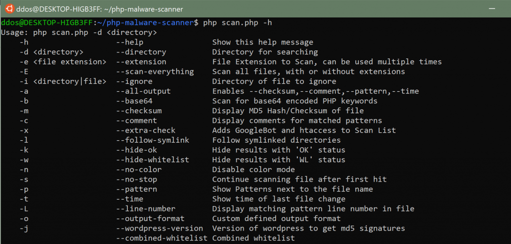The image size is (511, 244).
Task: Click the '--checksum' option text
Action: [139, 111]
